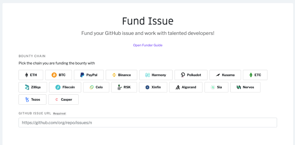Select Algorand as bounty chain
Viewport: 295px width, 145px height.
(186, 87)
